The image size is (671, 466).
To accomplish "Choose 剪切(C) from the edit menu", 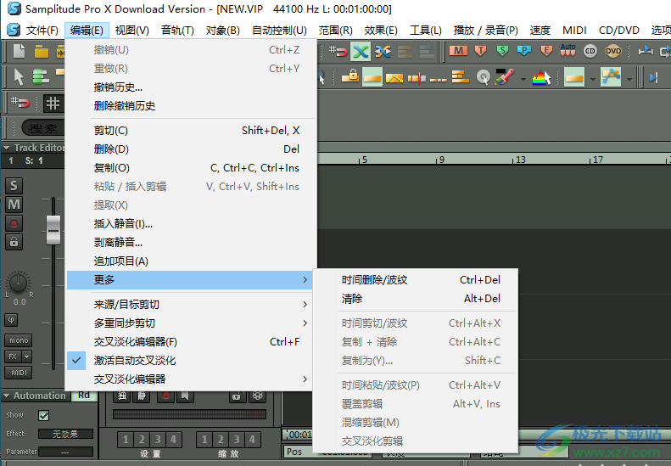I will (x=192, y=131).
